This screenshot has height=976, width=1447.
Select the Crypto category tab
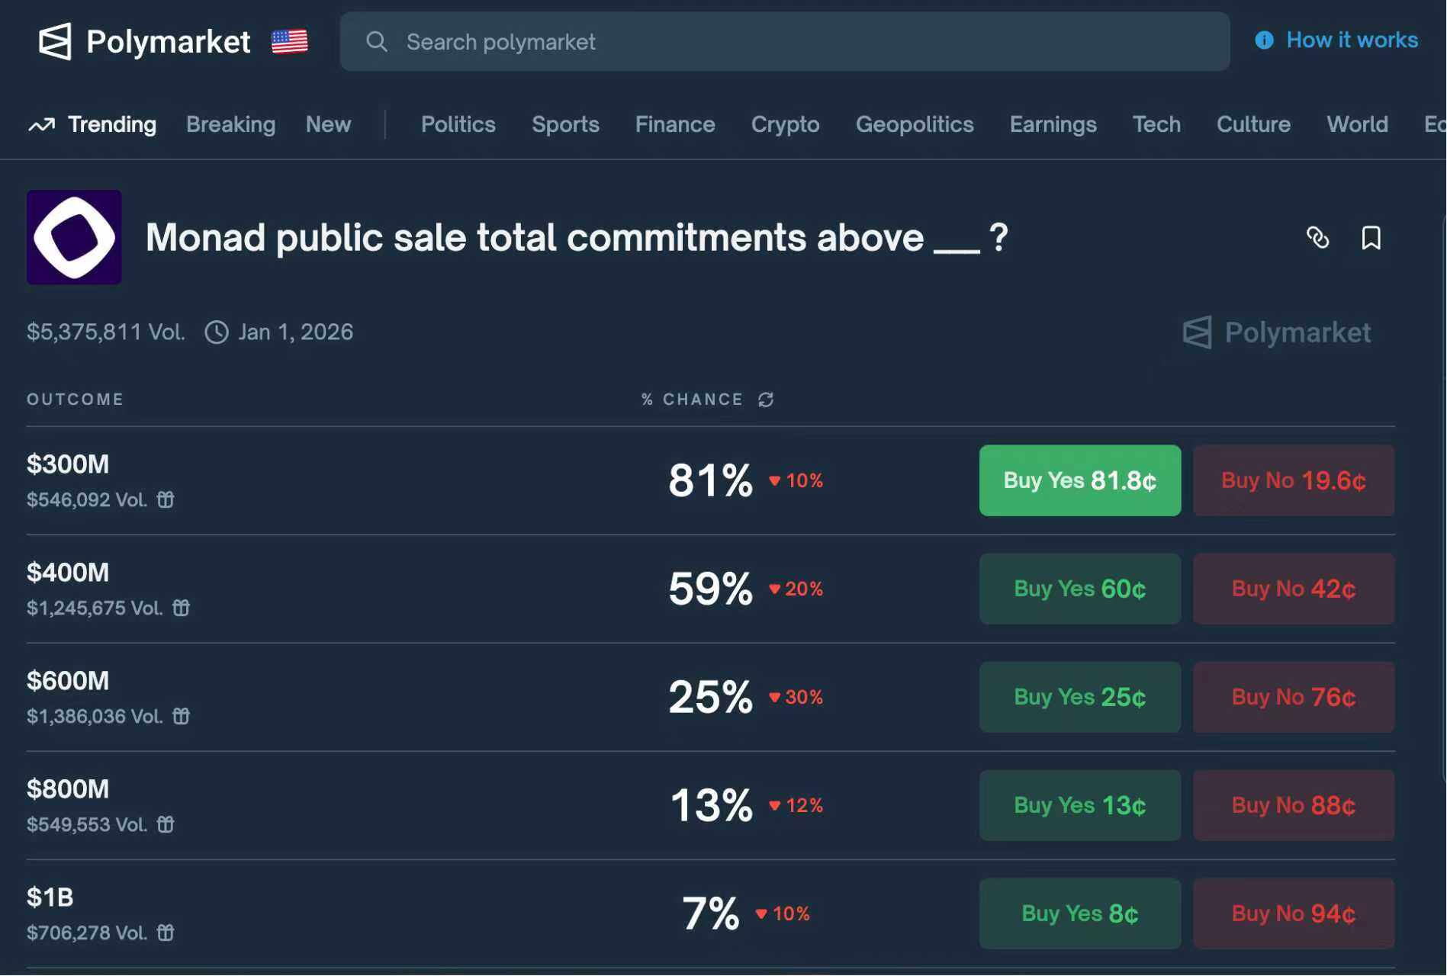pyautogui.click(x=785, y=124)
